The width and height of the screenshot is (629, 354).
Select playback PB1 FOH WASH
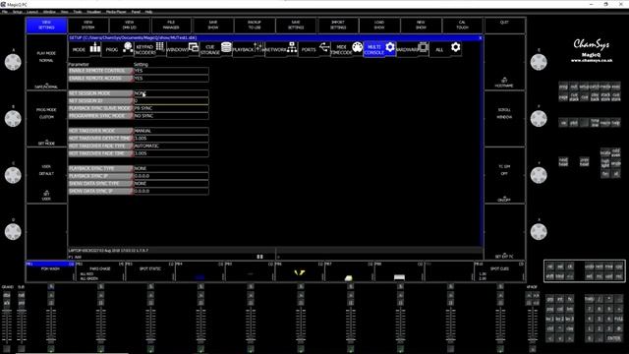[x=50, y=271]
